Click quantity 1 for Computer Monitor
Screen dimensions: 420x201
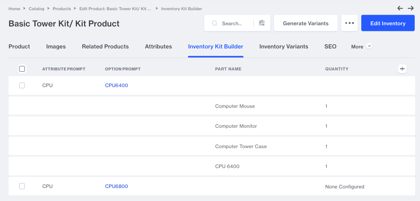[x=326, y=126]
